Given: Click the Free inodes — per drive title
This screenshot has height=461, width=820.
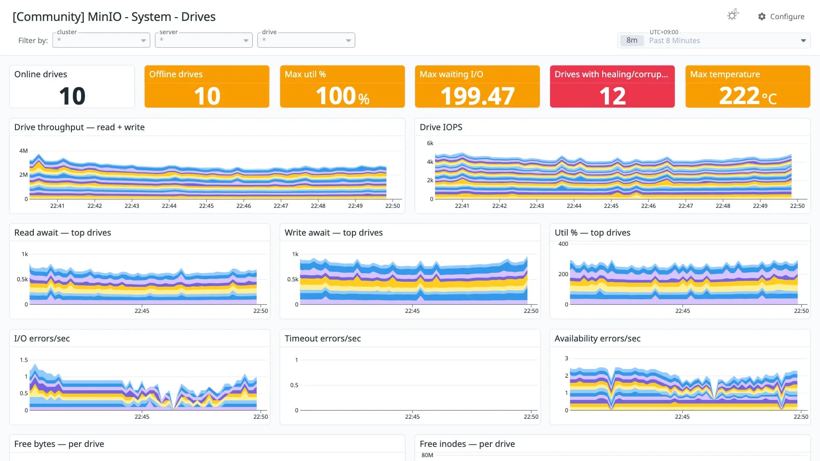Looking at the screenshot, I should pyautogui.click(x=467, y=444).
